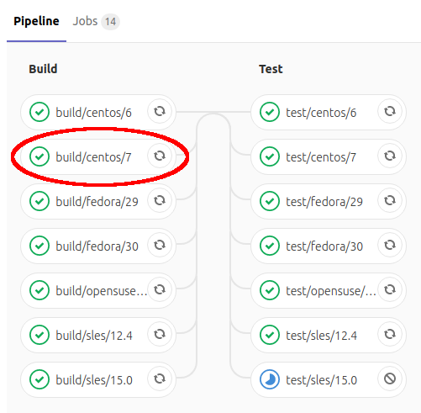Retry the test/centos/6 job

(390, 112)
